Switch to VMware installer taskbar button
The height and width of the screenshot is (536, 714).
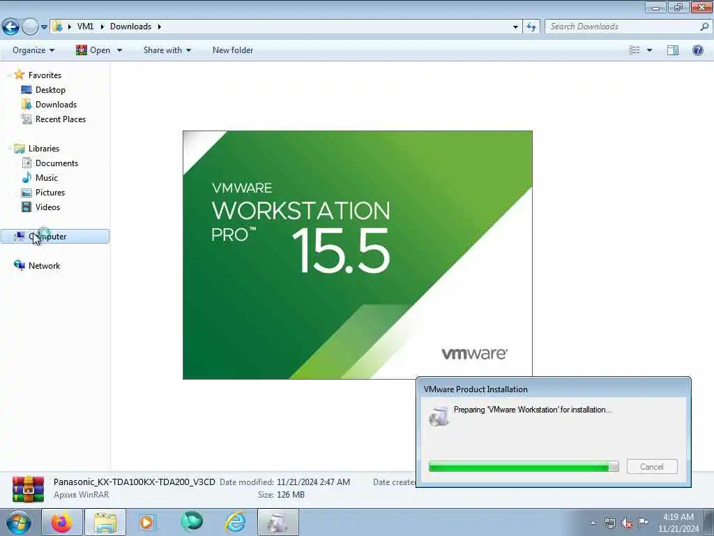(278, 522)
